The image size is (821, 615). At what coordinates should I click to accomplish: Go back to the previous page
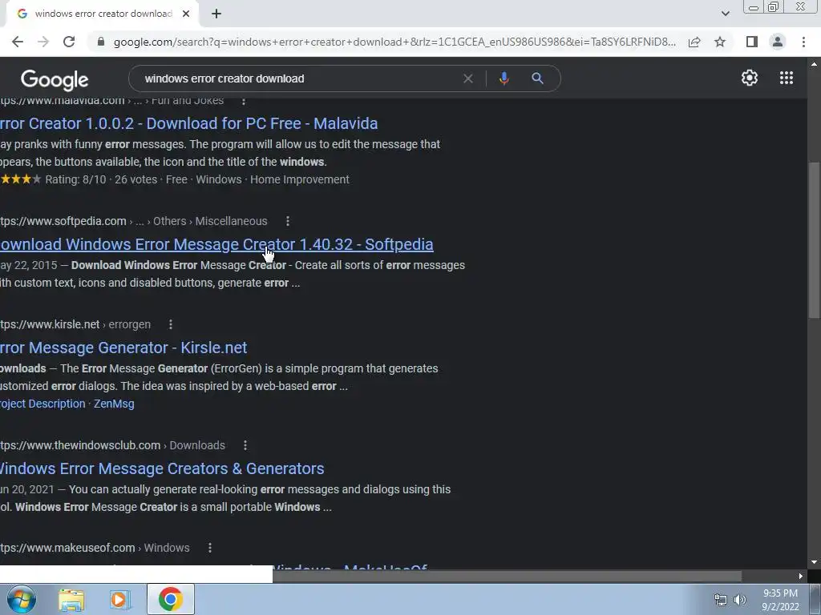(18, 42)
